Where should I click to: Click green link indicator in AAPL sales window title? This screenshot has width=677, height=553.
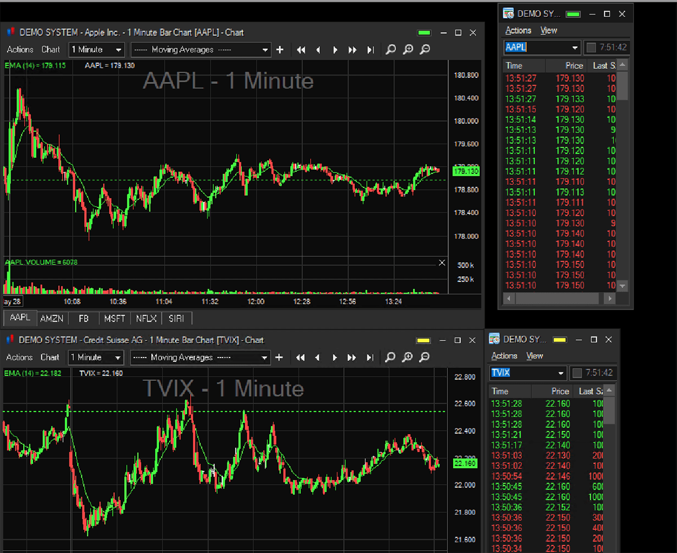click(x=573, y=14)
